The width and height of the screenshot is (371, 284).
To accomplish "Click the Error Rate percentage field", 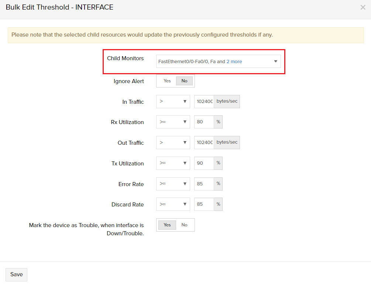I will [x=204, y=184].
